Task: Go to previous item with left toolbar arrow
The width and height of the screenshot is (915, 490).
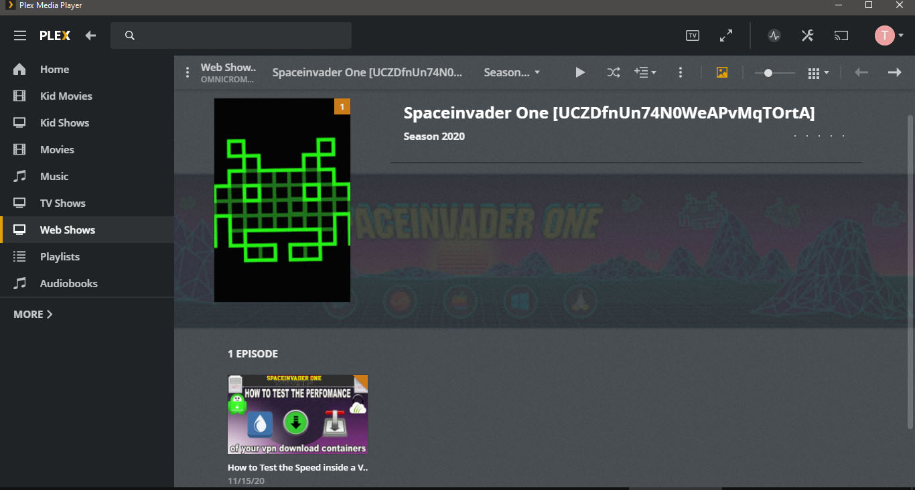Action: (x=861, y=72)
